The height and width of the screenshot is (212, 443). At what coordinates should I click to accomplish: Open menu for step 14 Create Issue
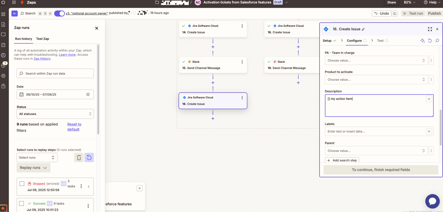click(x=242, y=26)
